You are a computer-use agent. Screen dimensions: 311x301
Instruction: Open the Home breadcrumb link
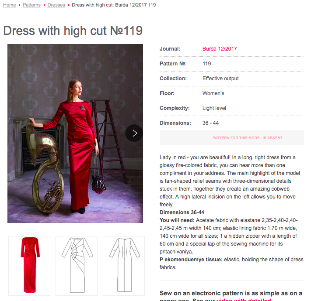click(10, 5)
